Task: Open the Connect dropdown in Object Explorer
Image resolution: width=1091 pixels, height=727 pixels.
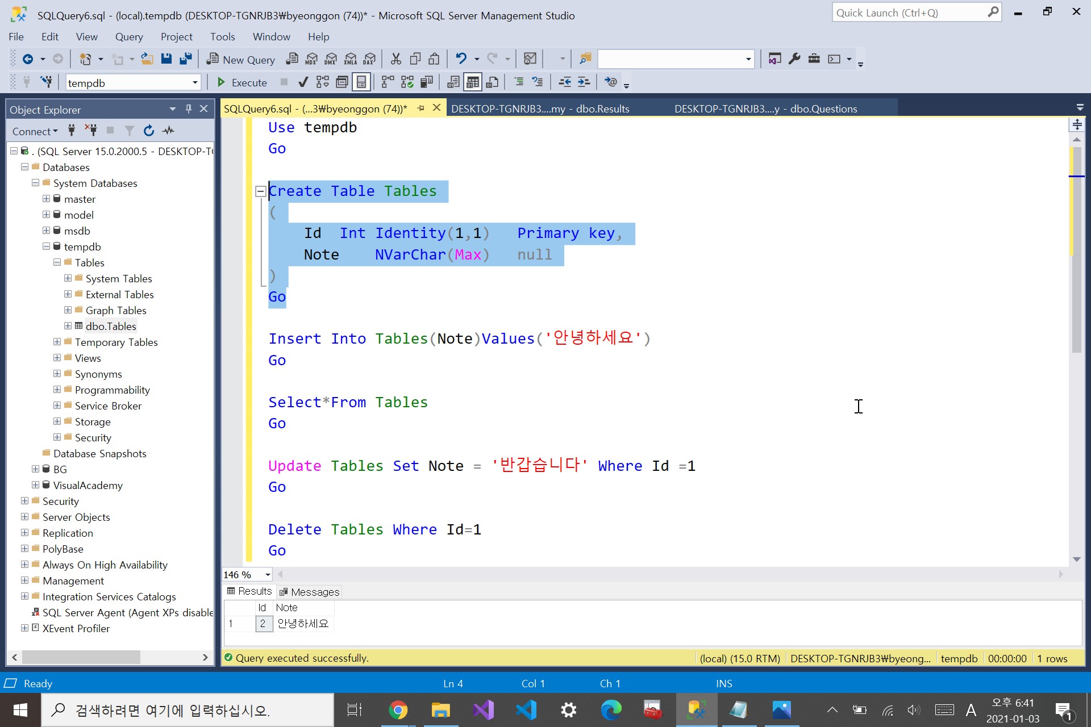Action: pos(35,131)
